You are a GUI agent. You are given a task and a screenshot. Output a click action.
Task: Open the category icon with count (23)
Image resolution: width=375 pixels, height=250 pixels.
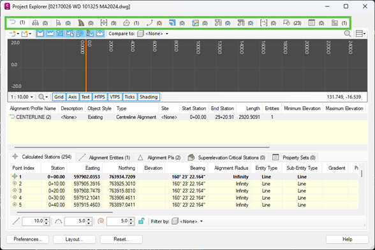tap(286, 23)
